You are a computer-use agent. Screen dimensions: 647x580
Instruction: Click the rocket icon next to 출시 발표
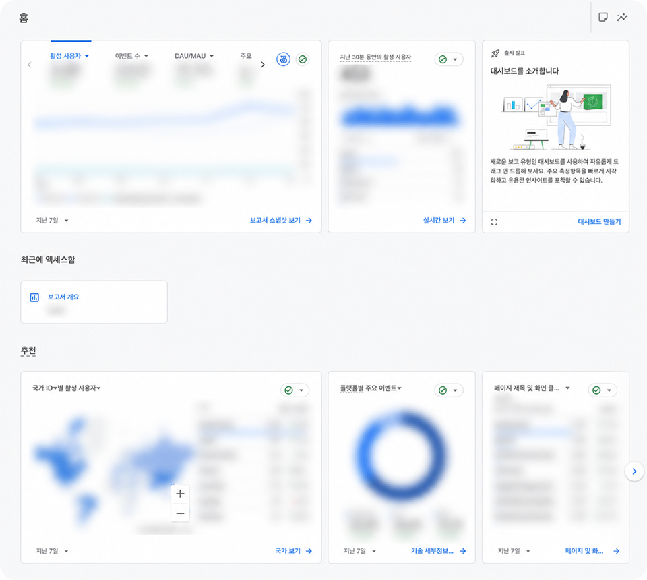pyautogui.click(x=495, y=53)
